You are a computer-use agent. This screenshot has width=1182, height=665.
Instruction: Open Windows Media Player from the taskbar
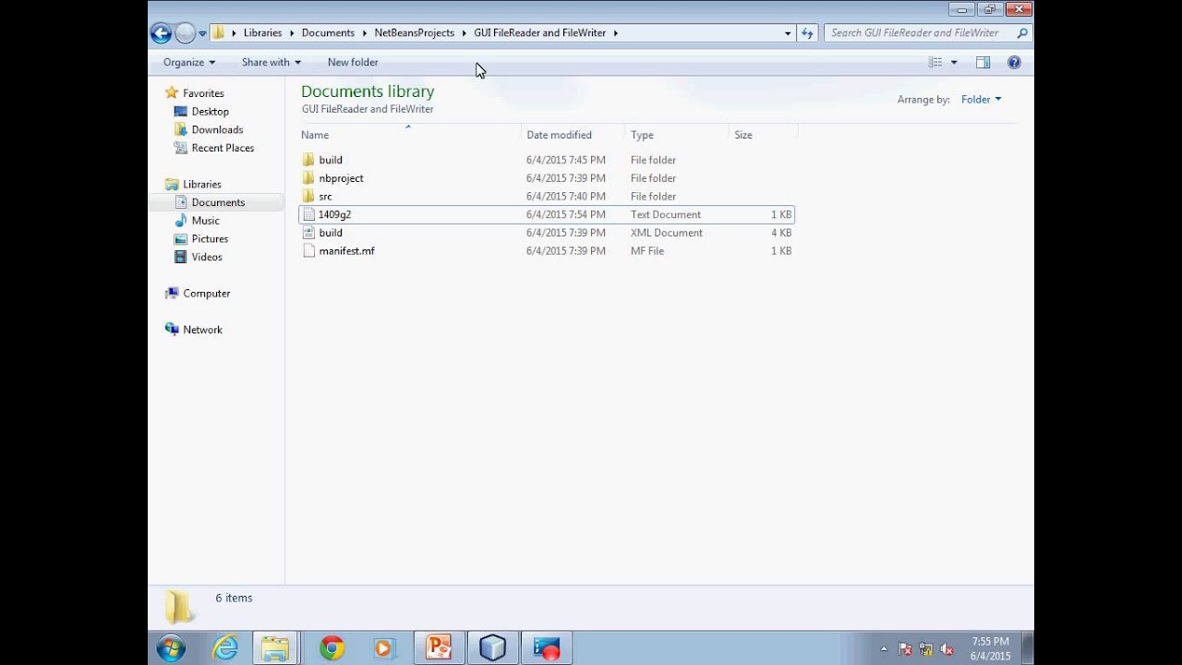384,648
